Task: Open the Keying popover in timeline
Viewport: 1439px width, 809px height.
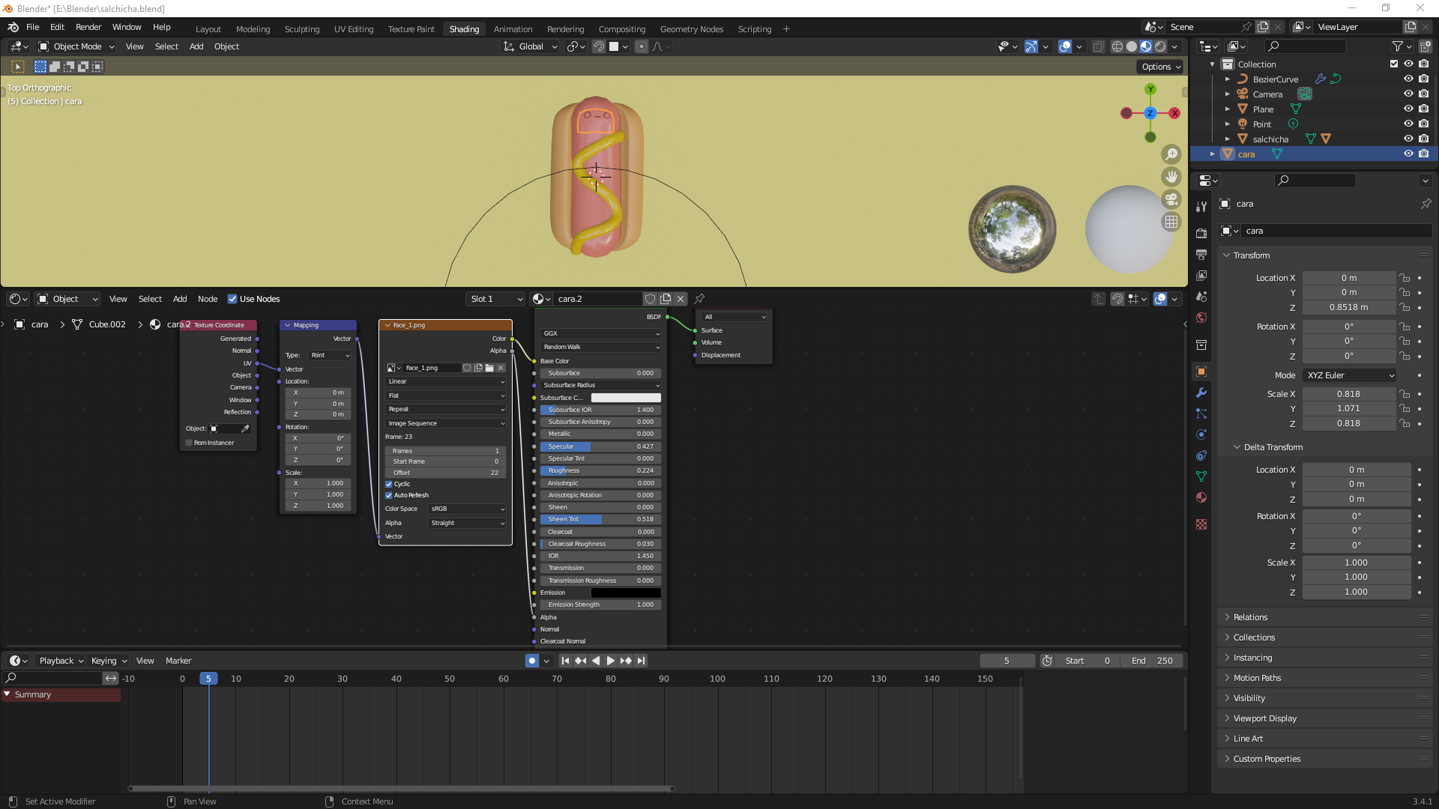Action: tap(109, 661)
